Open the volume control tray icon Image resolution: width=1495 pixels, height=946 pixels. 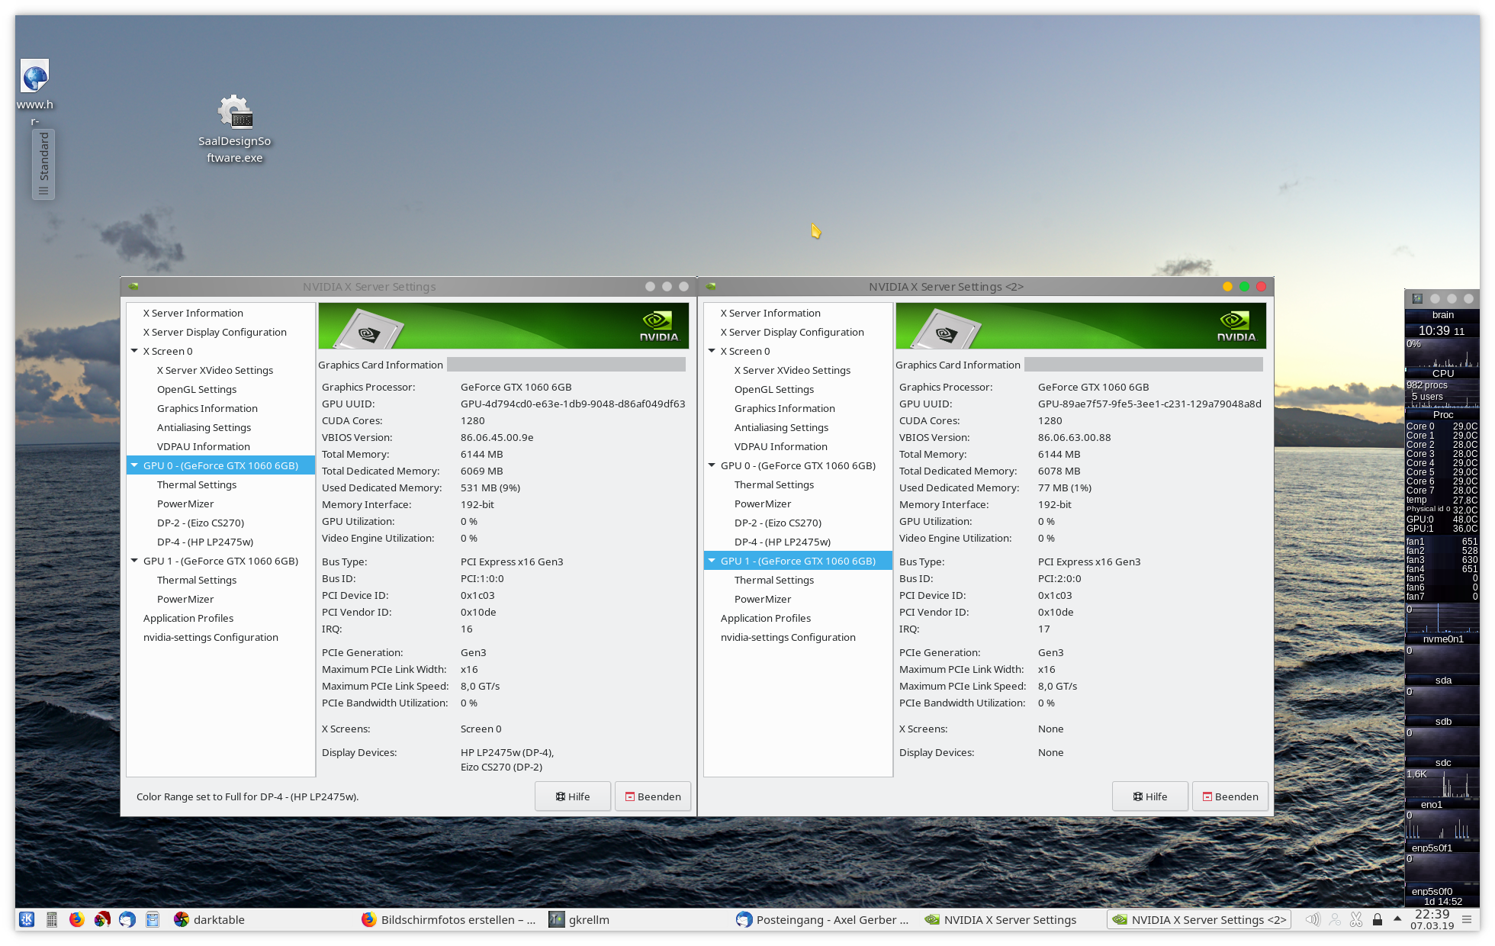[x=1313, y=919]
